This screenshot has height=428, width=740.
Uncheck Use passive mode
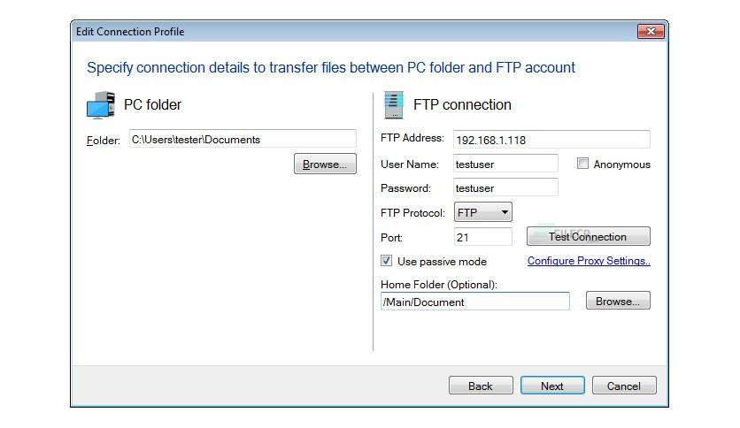point(387,261)
